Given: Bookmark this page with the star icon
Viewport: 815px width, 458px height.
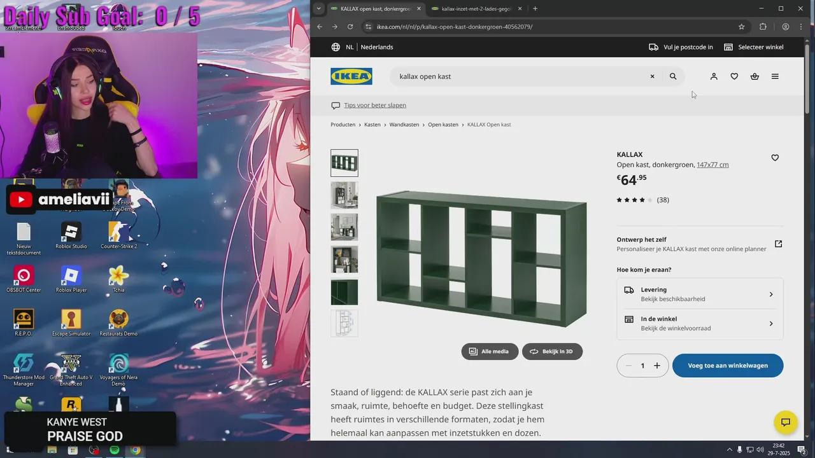Looking at the screenshot, I should (x=742, y=27).
